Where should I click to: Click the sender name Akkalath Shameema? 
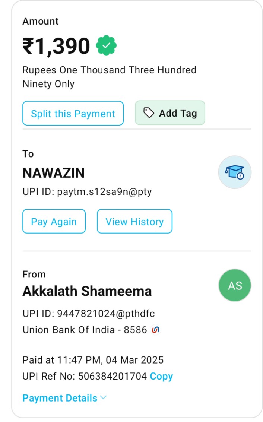click(x=87, y=291)
